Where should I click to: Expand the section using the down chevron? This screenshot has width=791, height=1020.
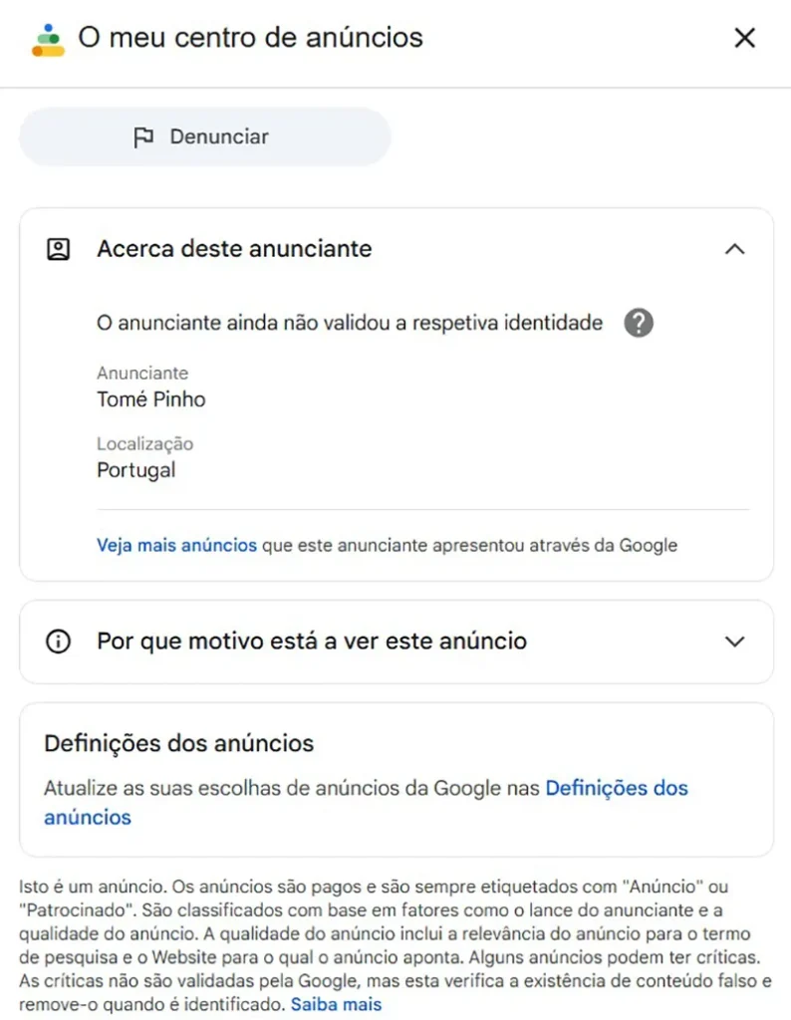point(734,641)
